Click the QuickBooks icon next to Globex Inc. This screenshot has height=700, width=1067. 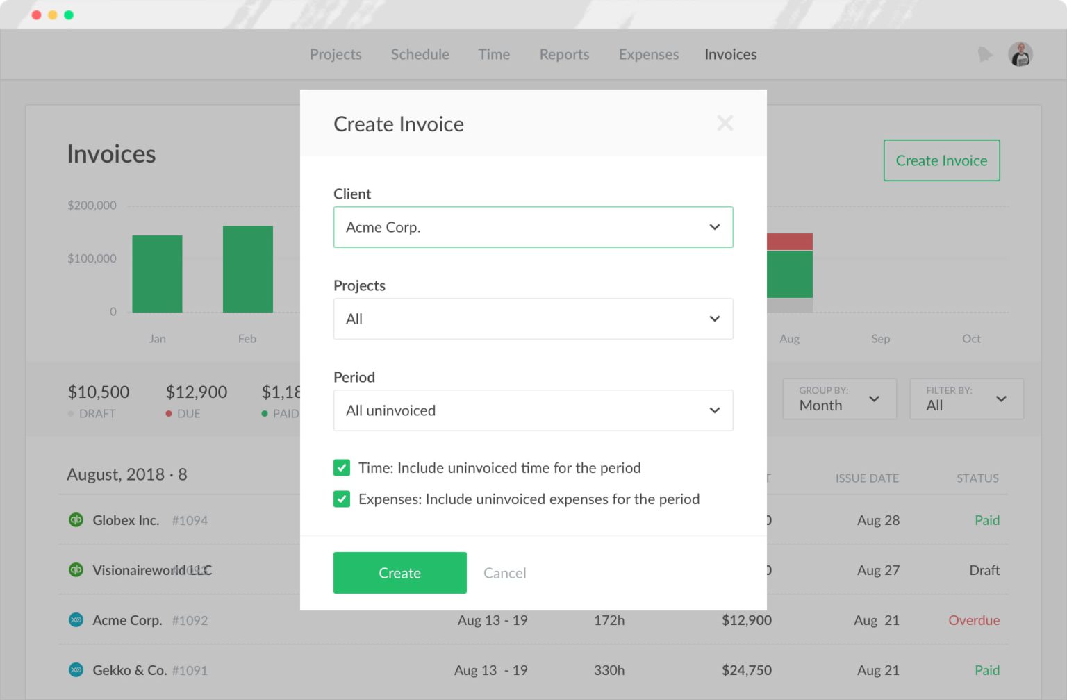tap(76, 519)
